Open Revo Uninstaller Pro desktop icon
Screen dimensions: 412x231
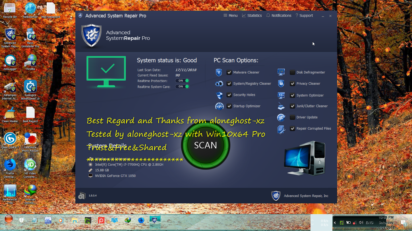tap(30, 38)
